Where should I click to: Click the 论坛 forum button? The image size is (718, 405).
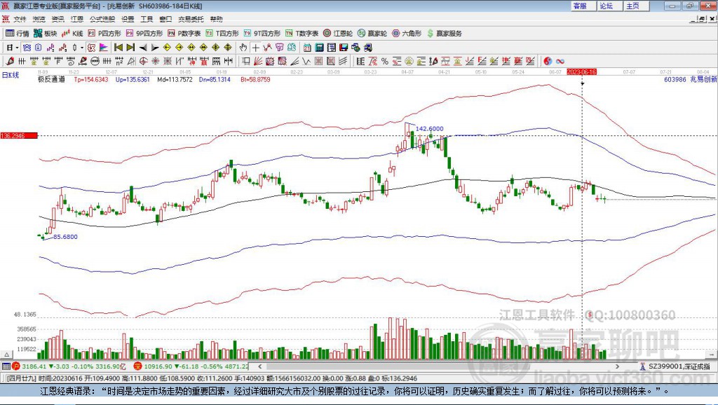pos(607,6)
